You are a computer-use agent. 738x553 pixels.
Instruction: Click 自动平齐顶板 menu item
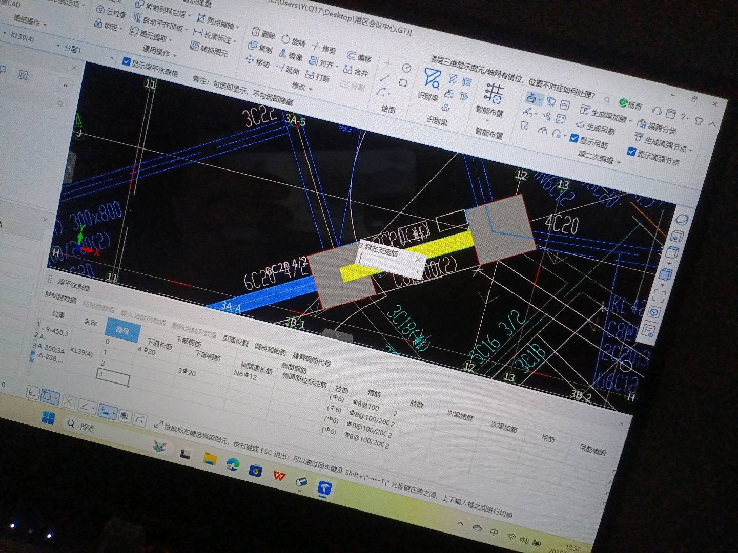click(x=160, y=23)
